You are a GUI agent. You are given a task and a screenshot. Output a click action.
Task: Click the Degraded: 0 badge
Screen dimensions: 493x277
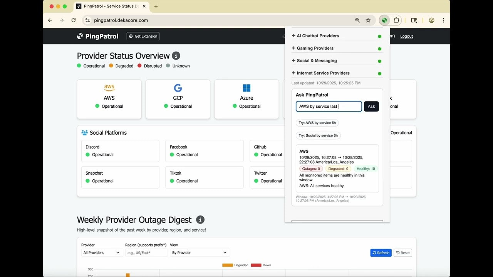[338, 169]
